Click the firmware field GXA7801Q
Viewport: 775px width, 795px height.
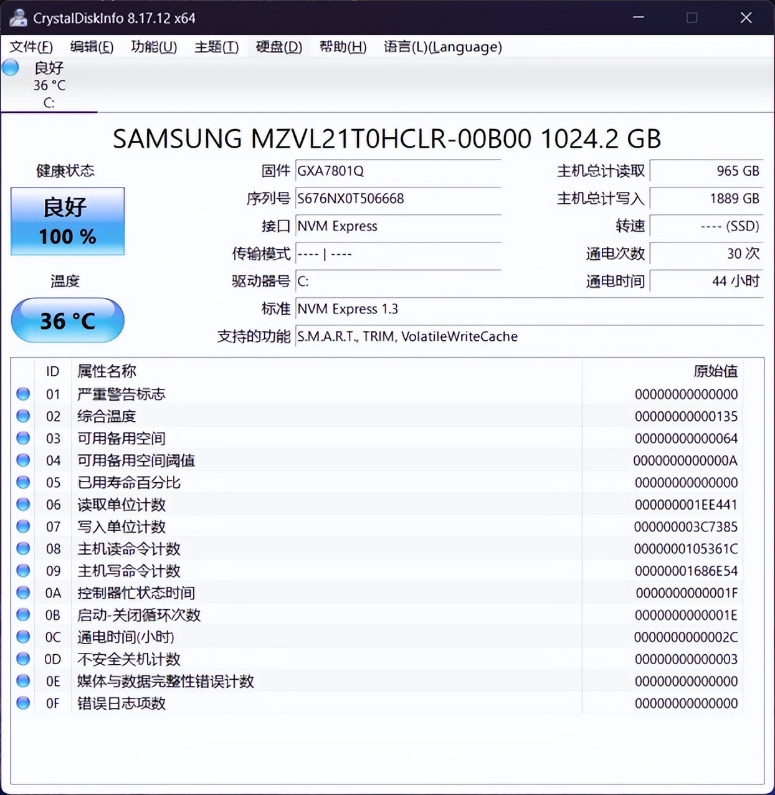[x=398, y=171]
